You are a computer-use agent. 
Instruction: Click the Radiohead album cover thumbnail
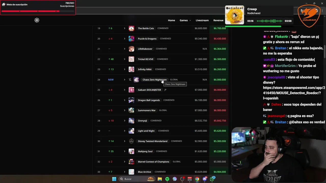pyautogui.click(x=234, y=15)
